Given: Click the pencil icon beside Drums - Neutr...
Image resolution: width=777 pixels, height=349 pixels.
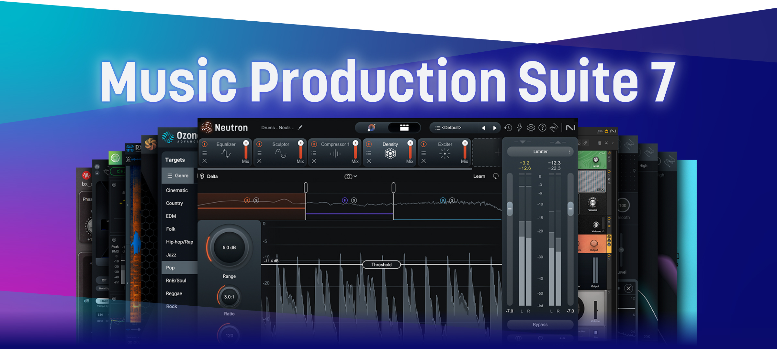Looking at the screenshot, I should pos(300,127).
